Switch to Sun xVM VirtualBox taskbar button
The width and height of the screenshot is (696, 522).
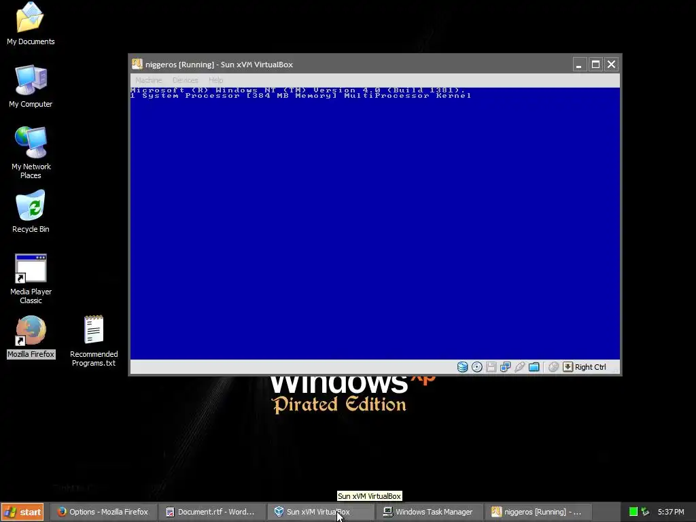tap(321, 512)
